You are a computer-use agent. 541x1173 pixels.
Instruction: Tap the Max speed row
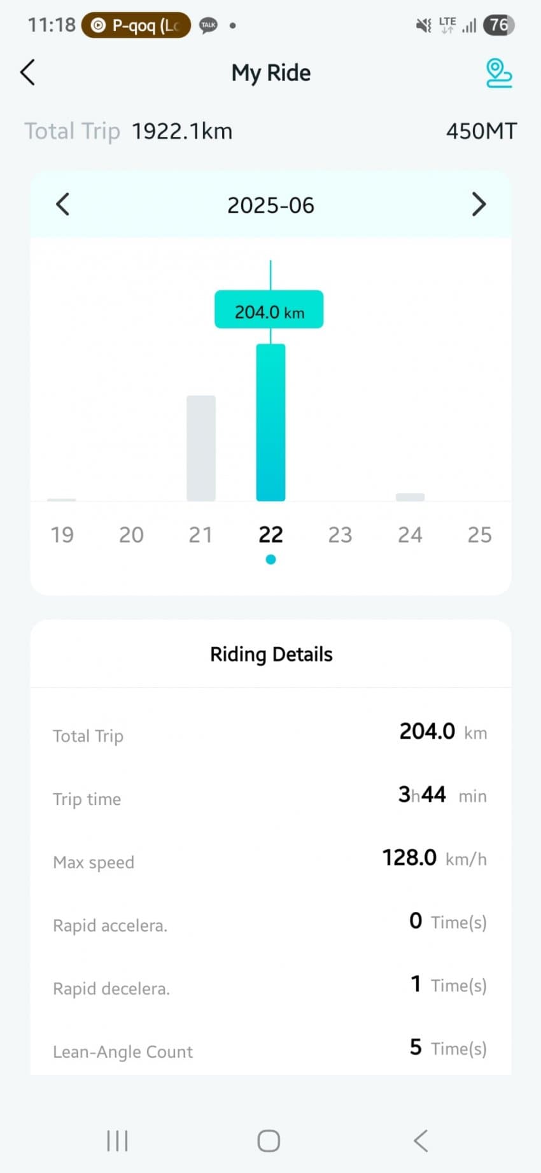pyautogui.click(x=270, y=860)
